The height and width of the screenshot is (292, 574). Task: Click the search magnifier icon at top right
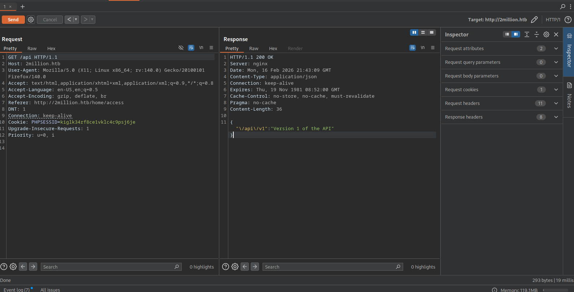pyautogui.click(x=562, y=6)
